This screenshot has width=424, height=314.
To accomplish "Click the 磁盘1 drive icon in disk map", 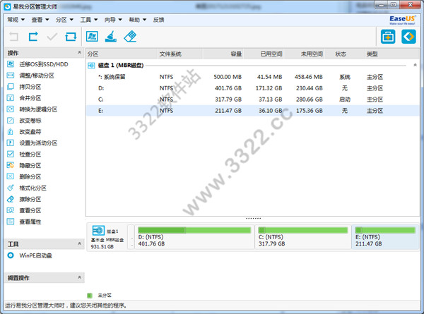I will pos(98,231).
